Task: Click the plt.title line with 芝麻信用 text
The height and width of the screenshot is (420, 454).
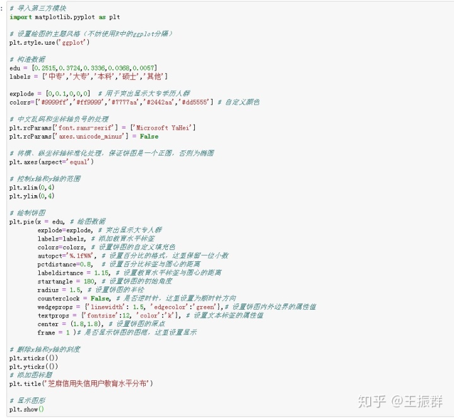Action: (81, 383)
